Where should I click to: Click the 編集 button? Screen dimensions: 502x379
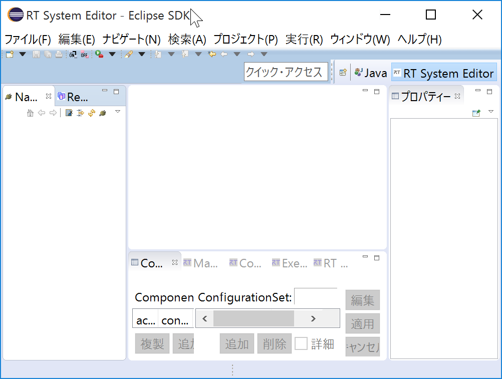[363, 300]
